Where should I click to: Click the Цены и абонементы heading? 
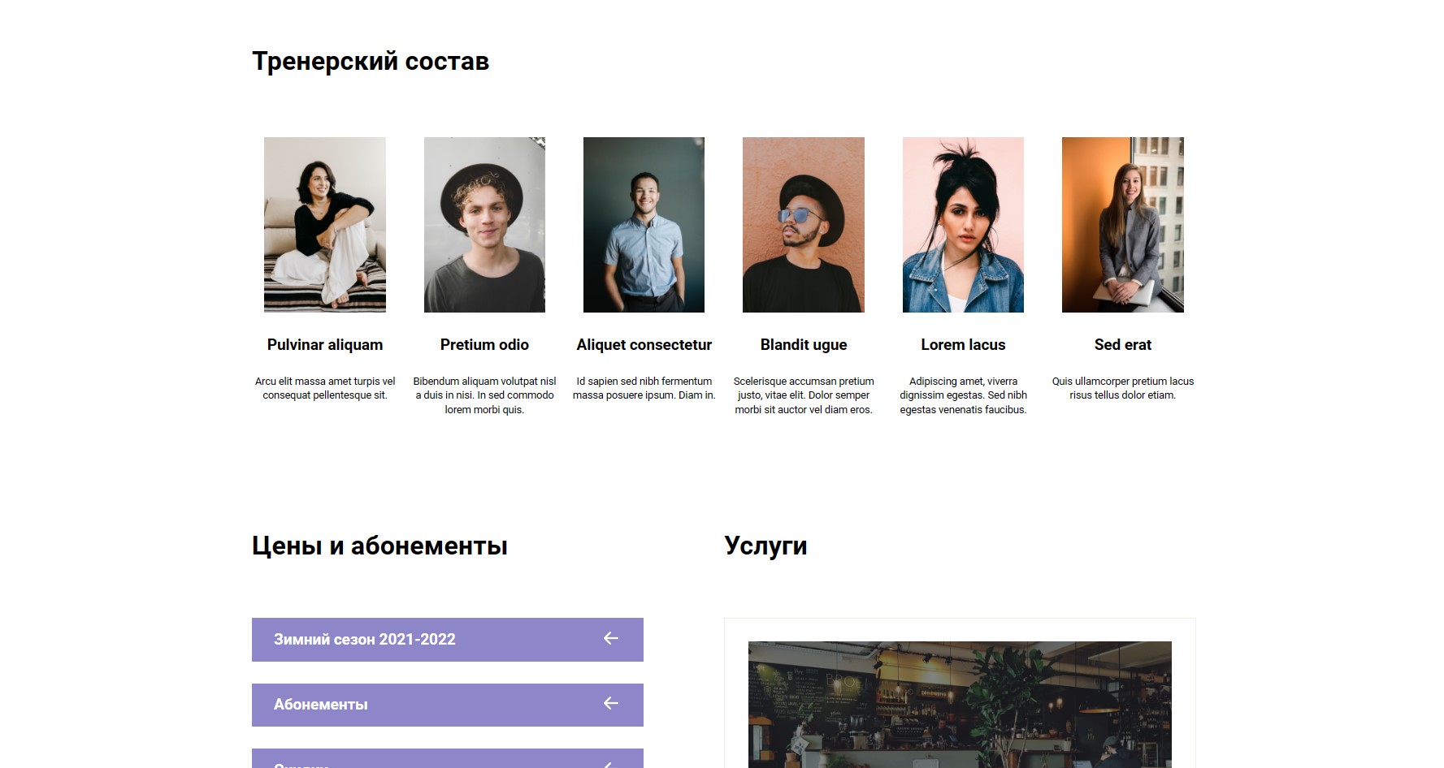click(x=379, y=546)
